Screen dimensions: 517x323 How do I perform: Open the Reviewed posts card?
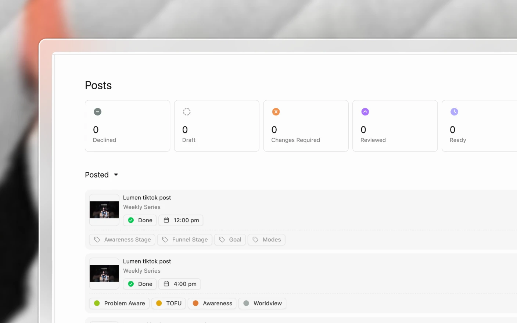tap(395, 126)
